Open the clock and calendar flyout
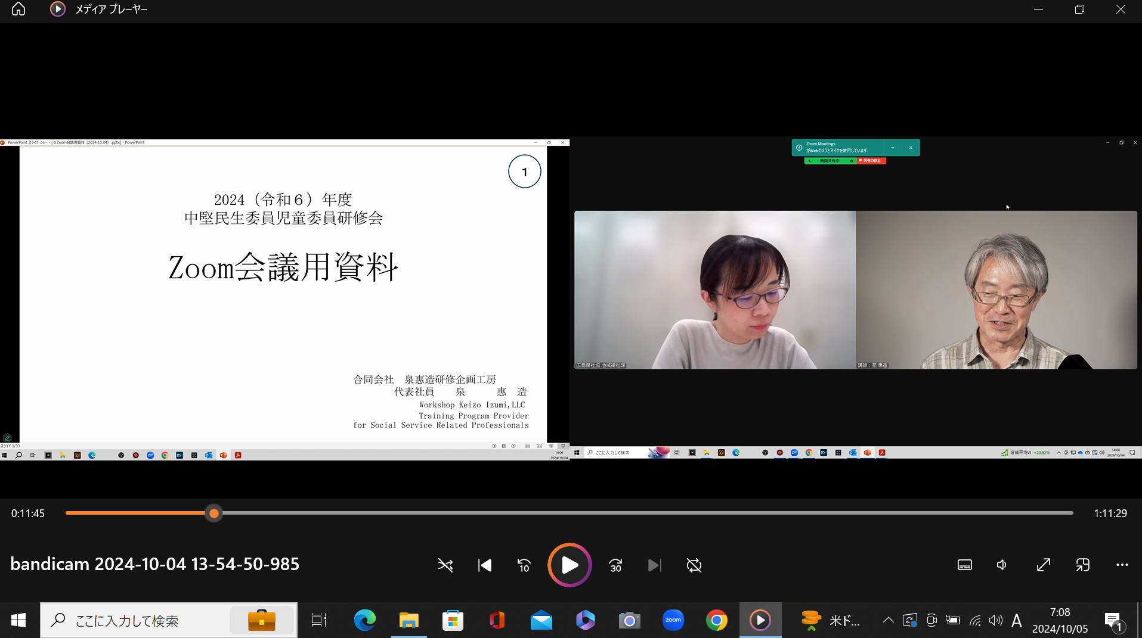The image size is (1142, 638). click(1060, 620)
